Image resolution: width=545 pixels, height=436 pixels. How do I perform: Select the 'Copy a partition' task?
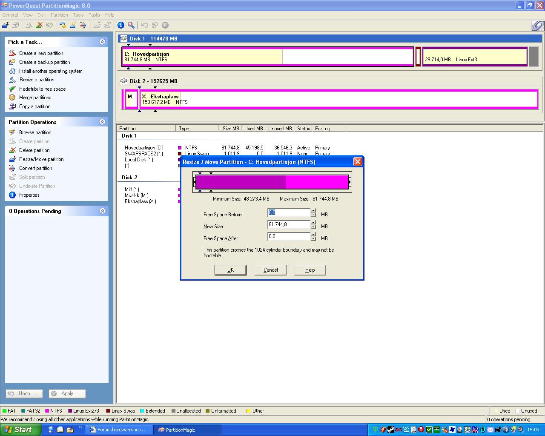(x=34, y=106)
